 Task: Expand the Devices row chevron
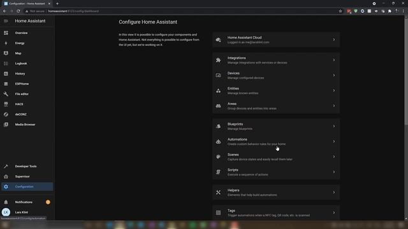pos(334,75)
